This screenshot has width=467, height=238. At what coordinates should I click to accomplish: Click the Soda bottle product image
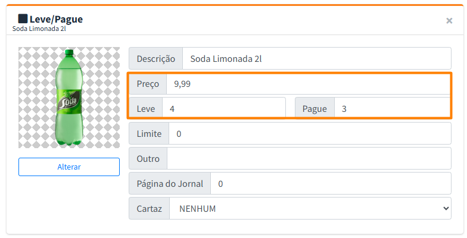[69, 98]
